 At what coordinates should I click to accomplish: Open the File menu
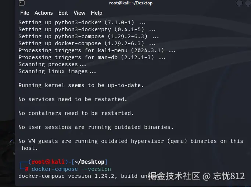tap(25, 13)
